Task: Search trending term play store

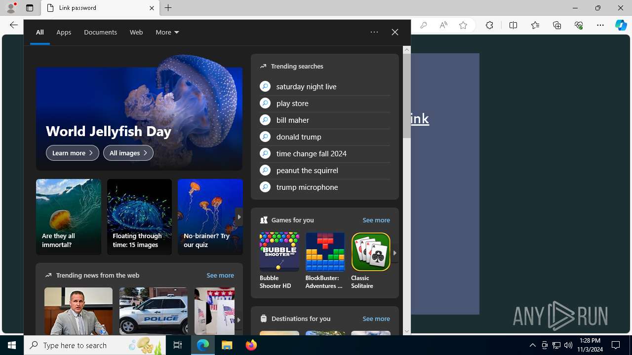Action: (325, 103)
